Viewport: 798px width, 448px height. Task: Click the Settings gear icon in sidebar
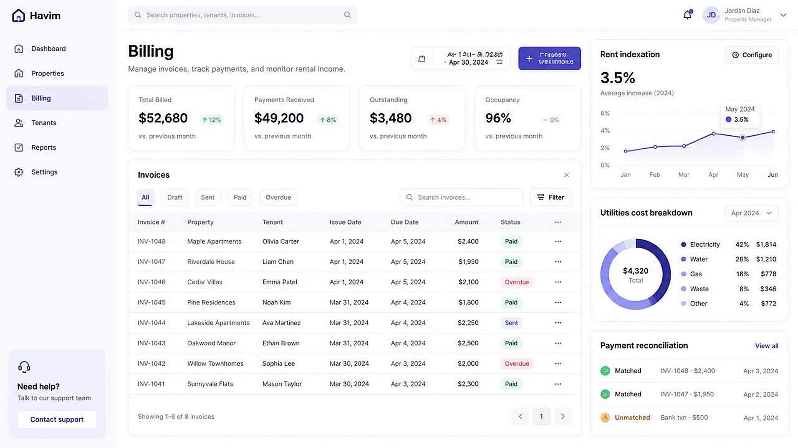click(19, 172)
